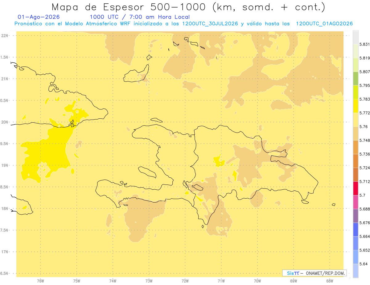370x285 pixels.
Task: Click the '18N' latitude label
Action: (x=5, y=208)
